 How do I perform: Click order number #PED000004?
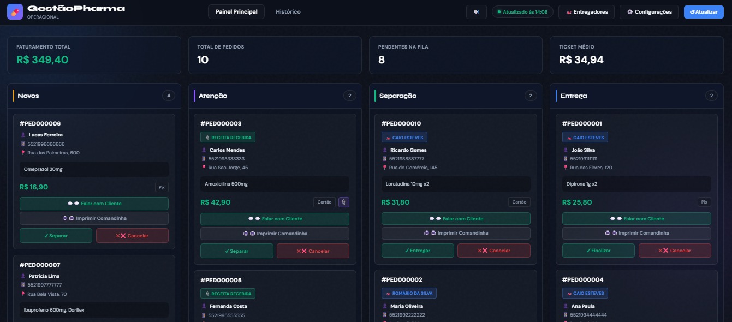point(583,279)
